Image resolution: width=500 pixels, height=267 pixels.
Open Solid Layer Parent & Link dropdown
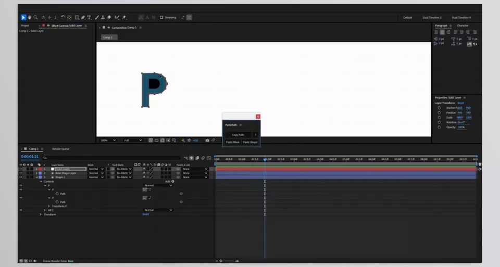(195, 169)
